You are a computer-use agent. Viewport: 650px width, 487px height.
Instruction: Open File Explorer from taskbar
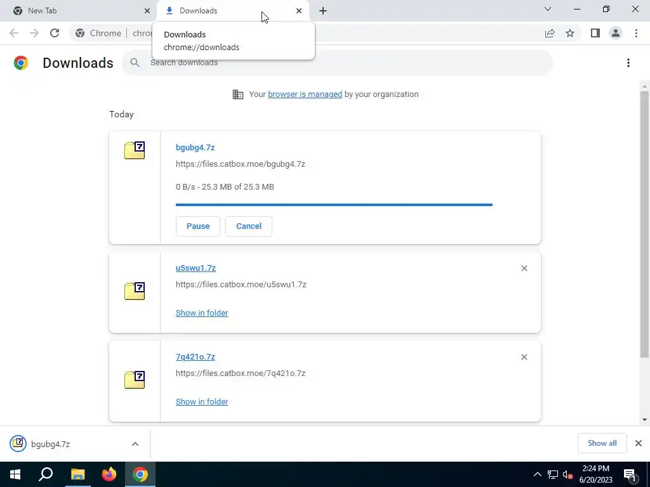[77, 474]
